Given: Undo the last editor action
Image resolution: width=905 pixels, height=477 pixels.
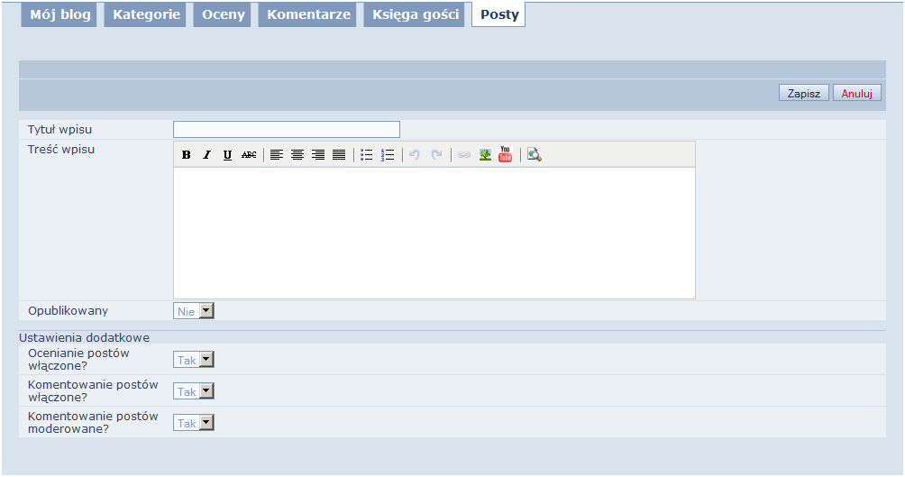Looking at the screenshot, I should coord(415,155).
